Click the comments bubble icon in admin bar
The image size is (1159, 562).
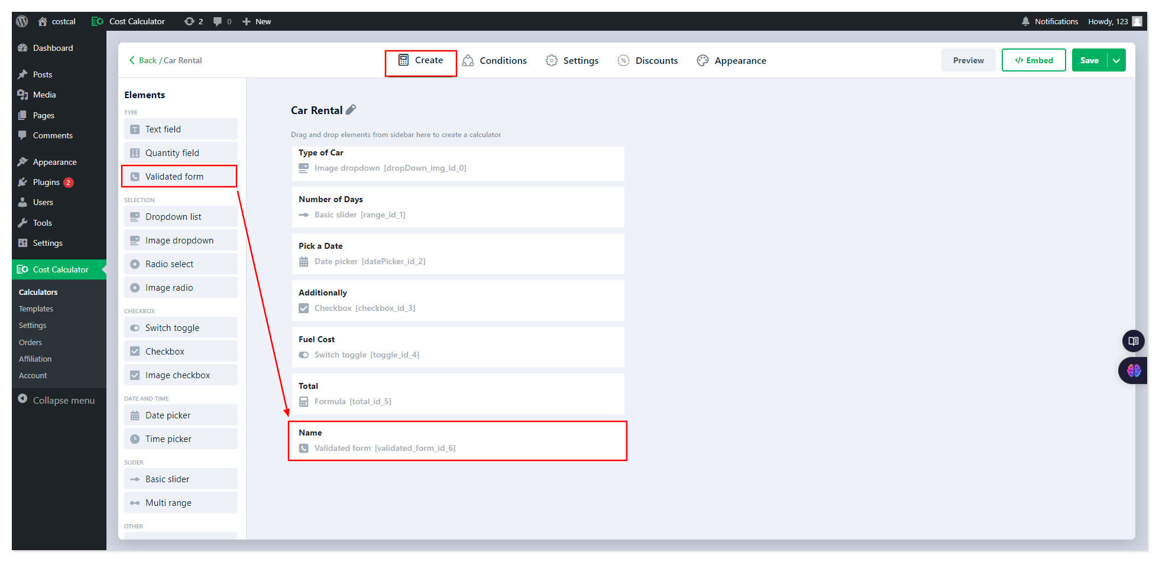(x=218, y=21)
